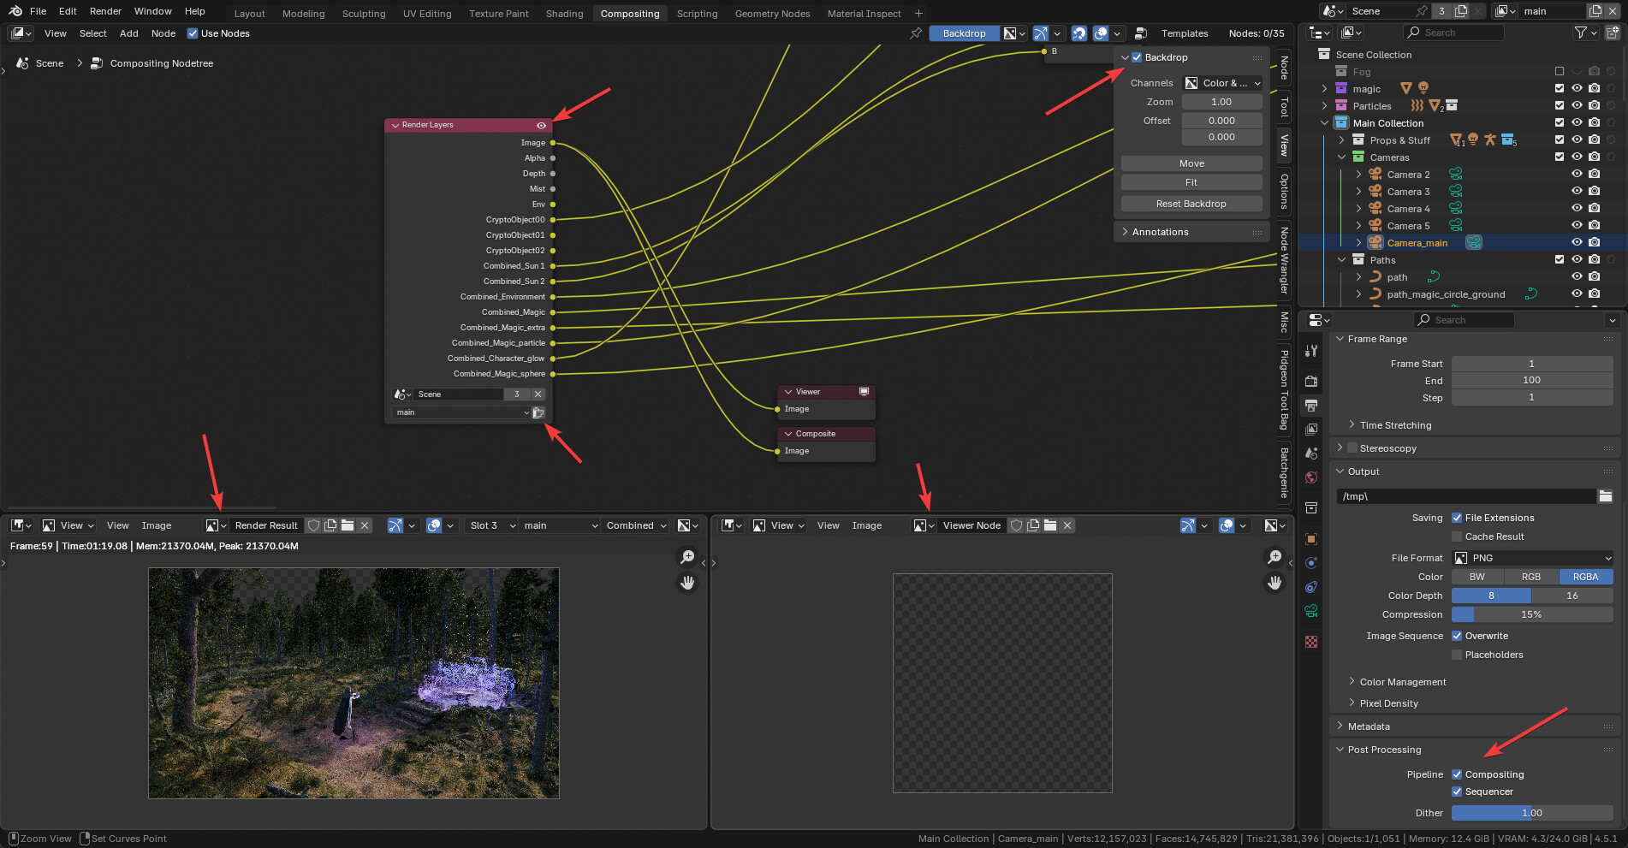Image resolution: width=1628 pixels, height=848 pixels.
Task: Open Image menu in Render Result editor
Action: pos(157,525)
